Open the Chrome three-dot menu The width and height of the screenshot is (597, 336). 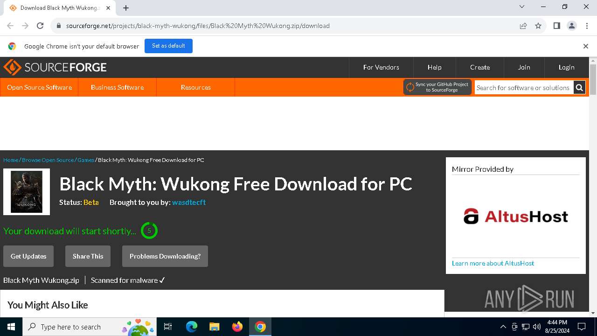point(586,26)
